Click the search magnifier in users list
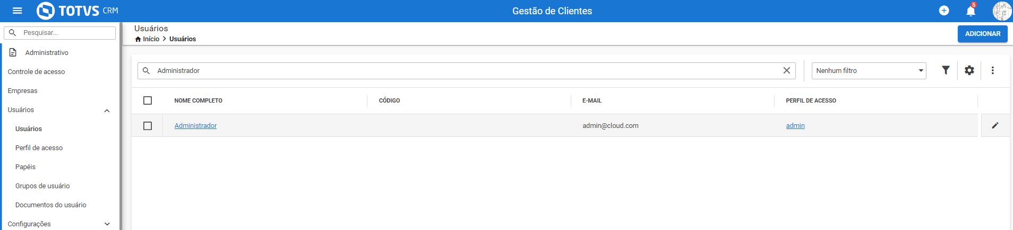Screen dimensions: 1013x230 pos(147,71)
